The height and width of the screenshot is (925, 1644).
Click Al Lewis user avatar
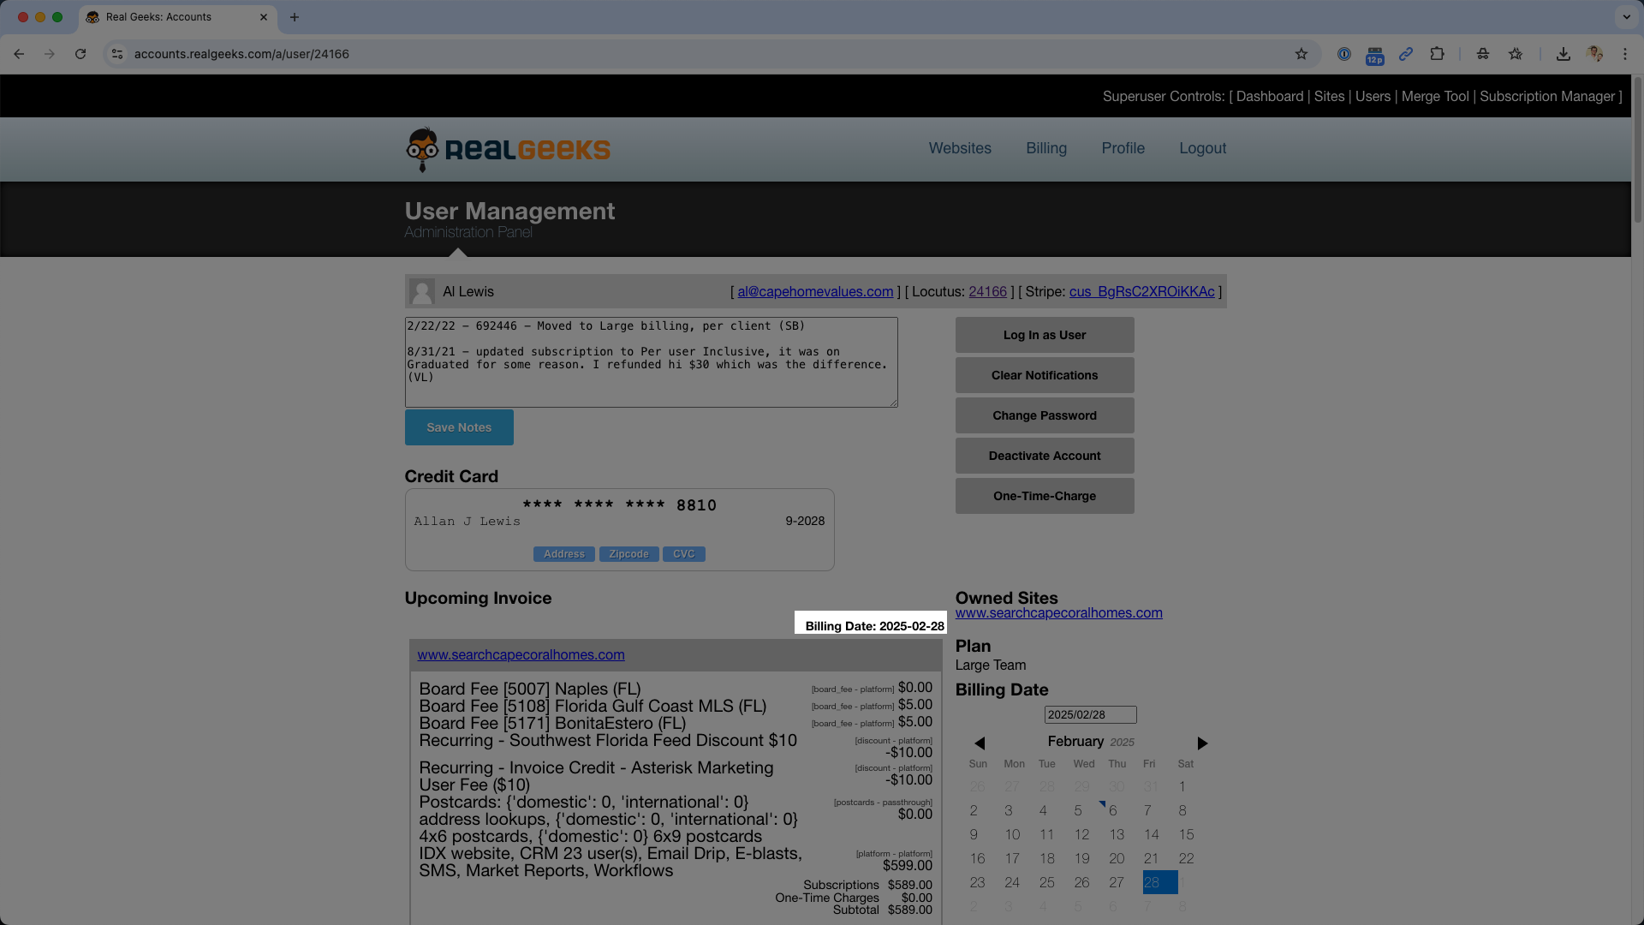(x=422, y=292)
